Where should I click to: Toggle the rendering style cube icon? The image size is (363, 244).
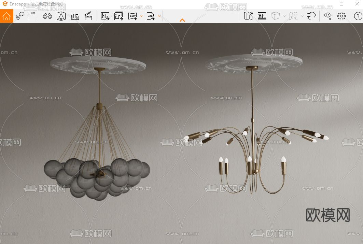(276, 16)
